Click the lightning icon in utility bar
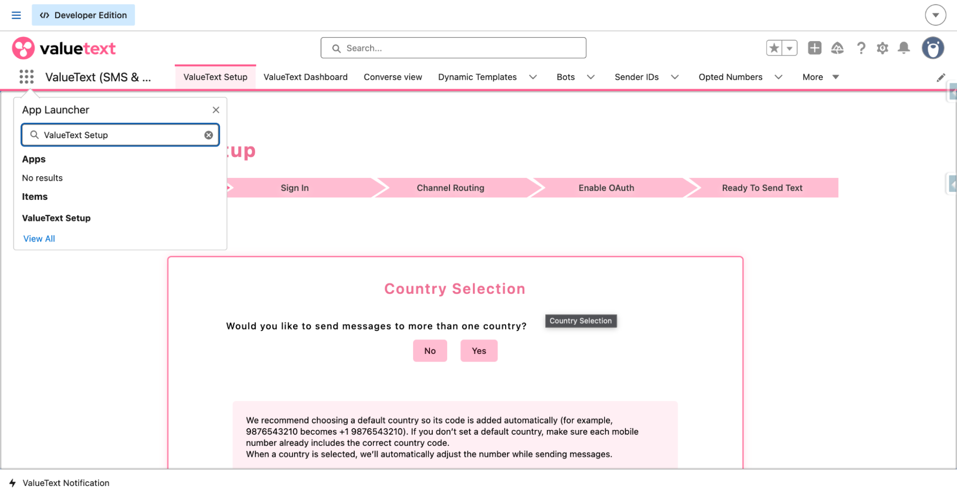The image size is (957, 496). coord(12,483)
